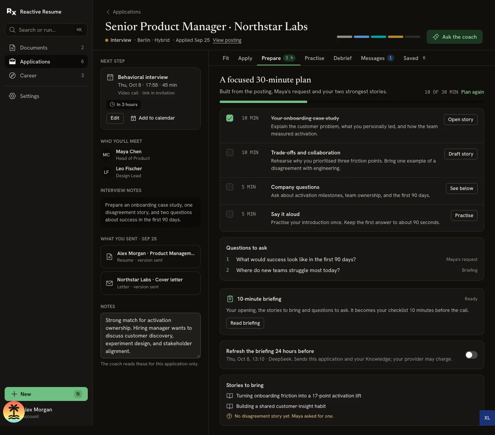Click the book icon for Turning onboarding friction story
Image resolution: width=495 pixels, height=435 pixels.
(x=230, y=396)
